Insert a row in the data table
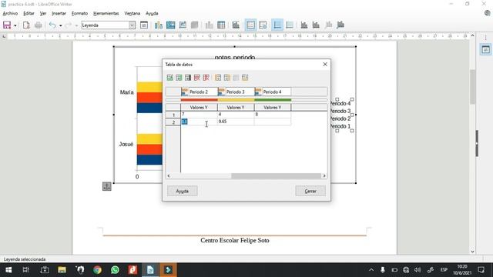Image resolution: width=493 pixels, height=277 pixels. pyautogui.click(x=169, y=78)
